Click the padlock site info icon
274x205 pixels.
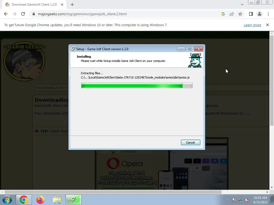(34, 14)
